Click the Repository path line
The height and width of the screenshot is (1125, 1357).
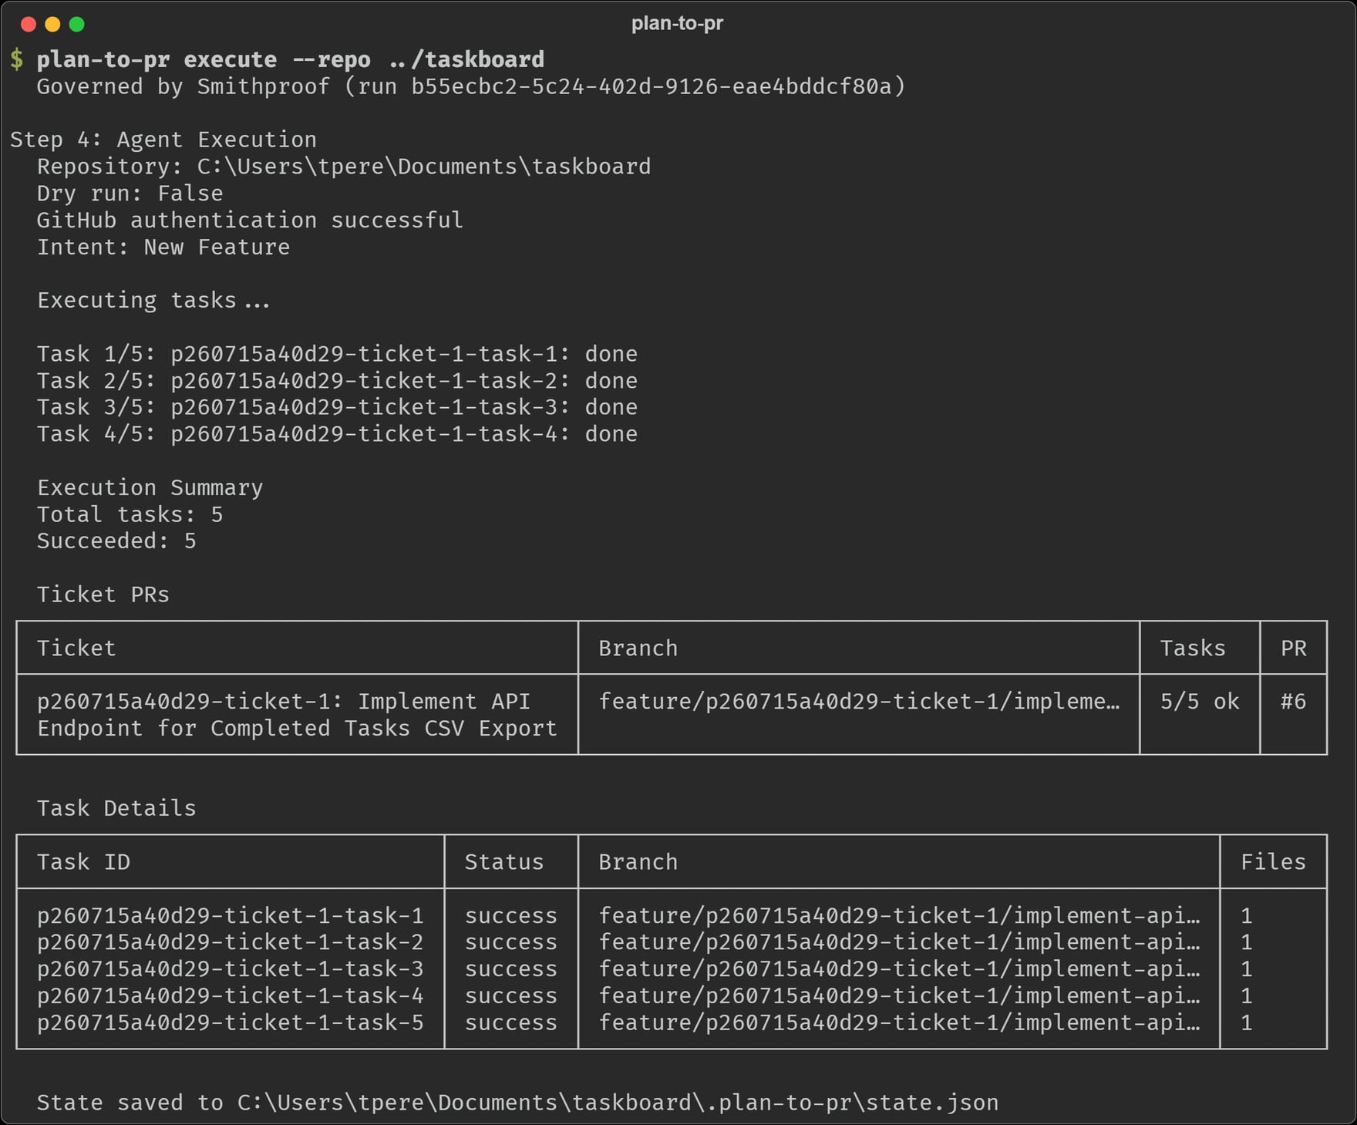(x=344, y=167)
